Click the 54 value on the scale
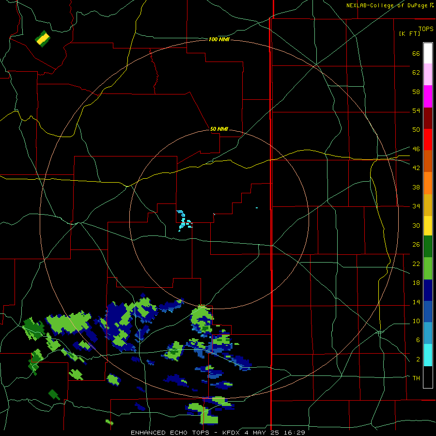Screen dimensions: 436x436 pos(416,110)
